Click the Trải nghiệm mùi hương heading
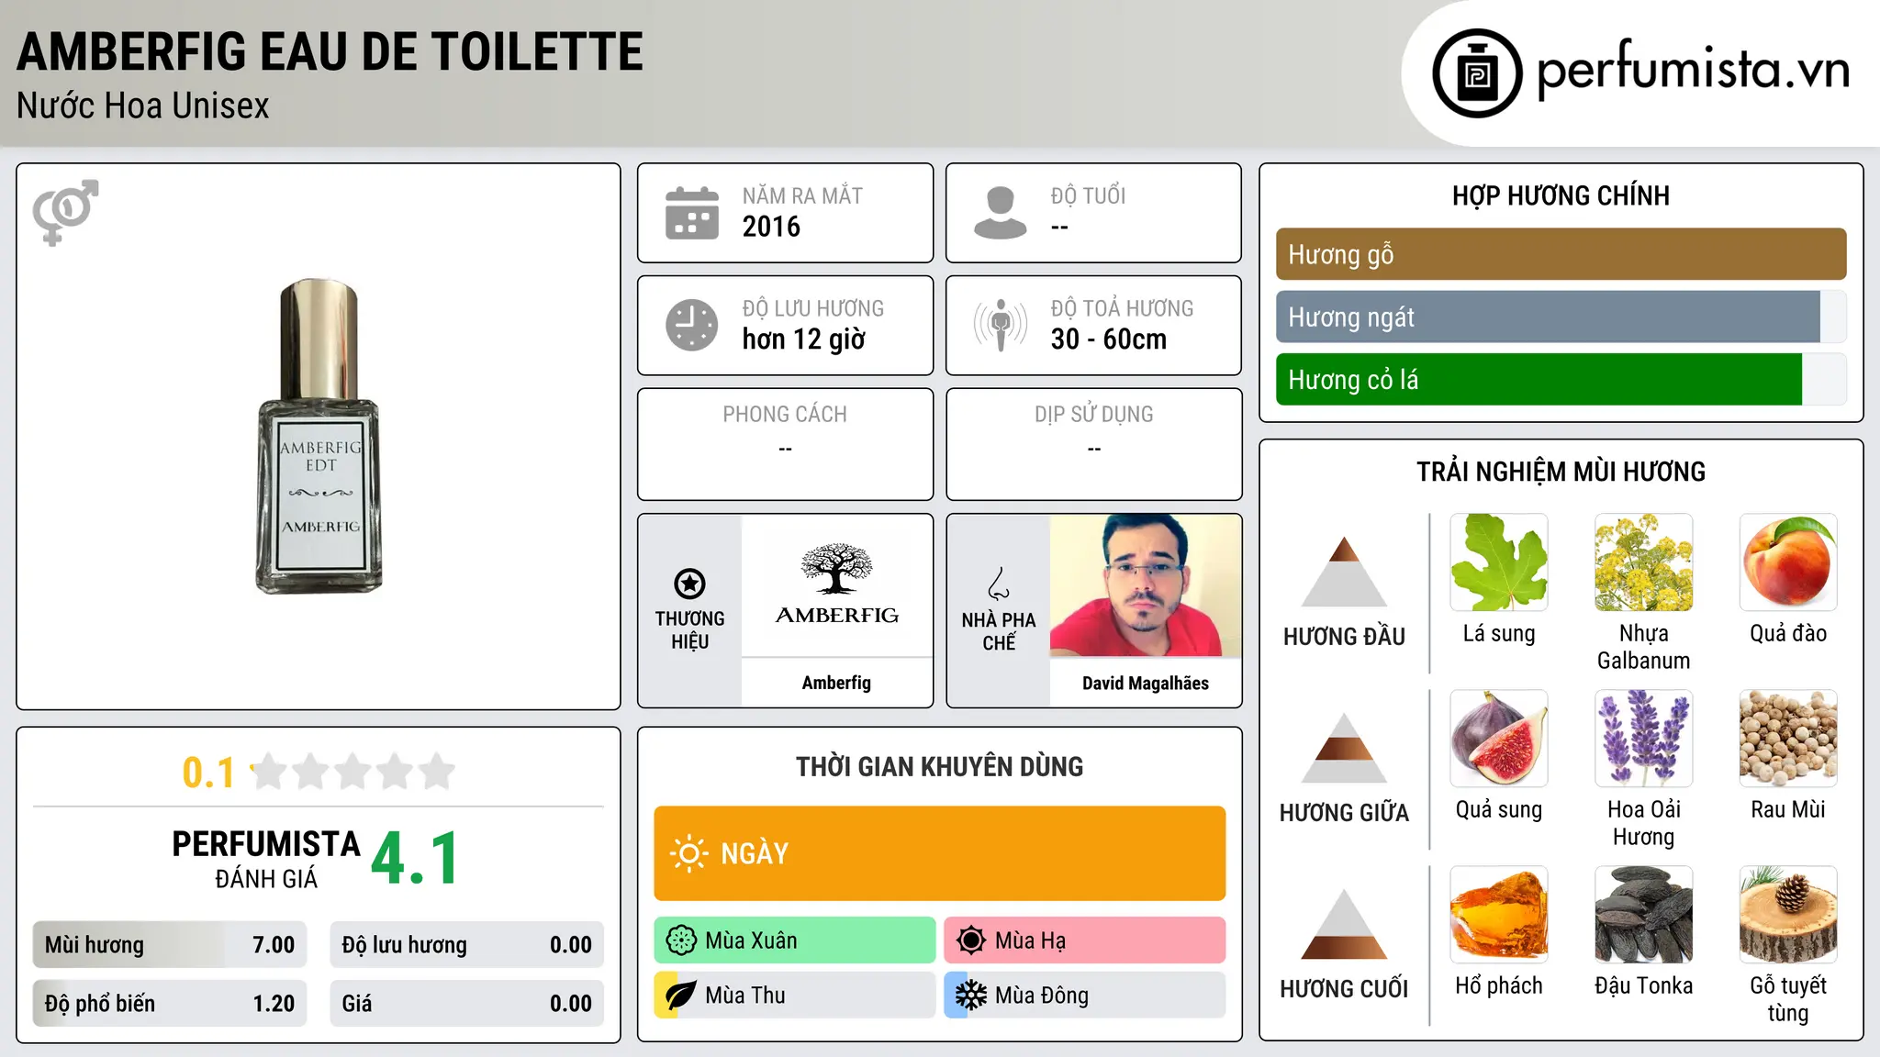This screenshot has width=1880, height=1057. (x=1561, y=472)
